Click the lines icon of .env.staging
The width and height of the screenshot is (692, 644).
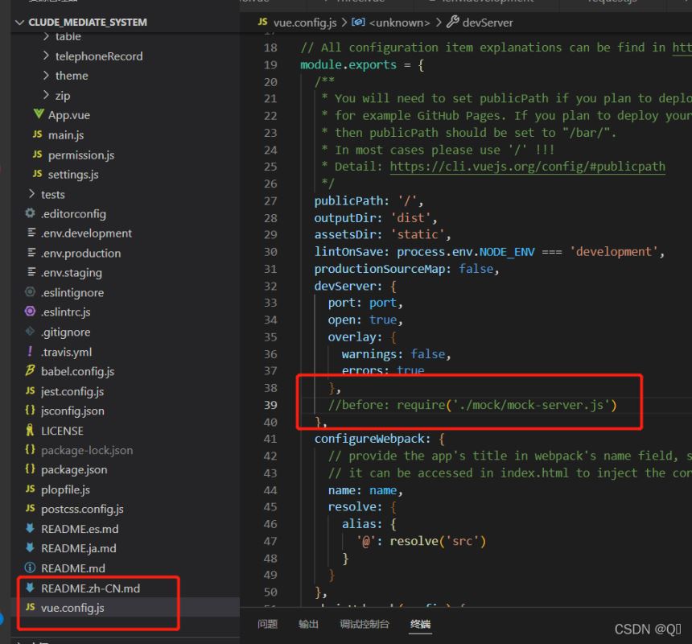pyautogui.click(x=31, y=272)
